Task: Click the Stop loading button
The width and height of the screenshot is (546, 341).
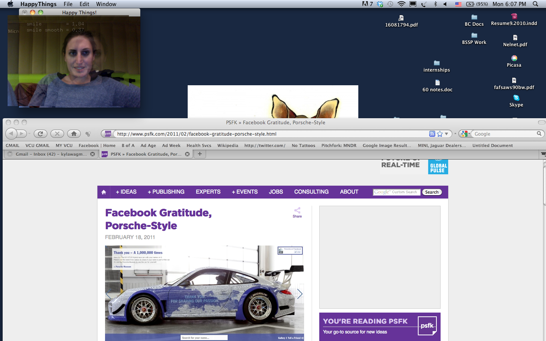Action: pyautogui.click(x=57, y=134)
